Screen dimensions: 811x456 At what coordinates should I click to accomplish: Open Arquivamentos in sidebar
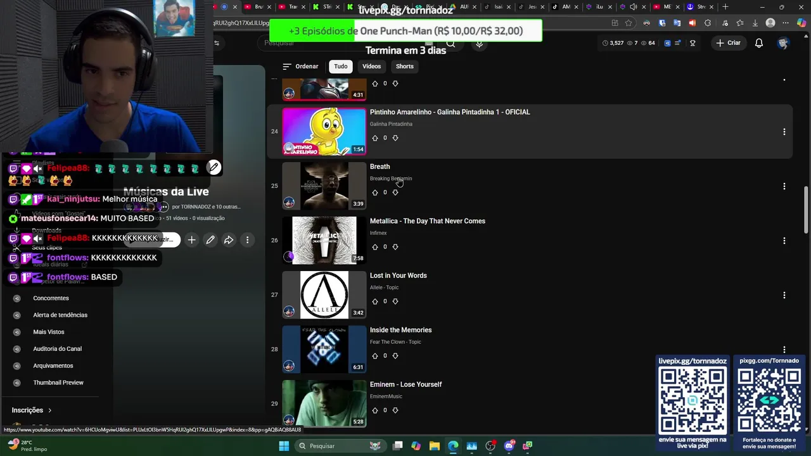tap(53, 366)
